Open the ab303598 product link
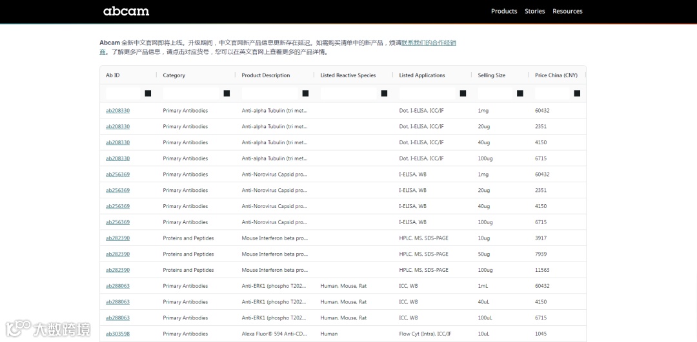The height and width of the screenshot is (342, 697). [x=118, y=334]
